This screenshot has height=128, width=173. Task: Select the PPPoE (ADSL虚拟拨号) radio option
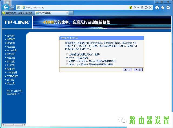pos(67,58)
